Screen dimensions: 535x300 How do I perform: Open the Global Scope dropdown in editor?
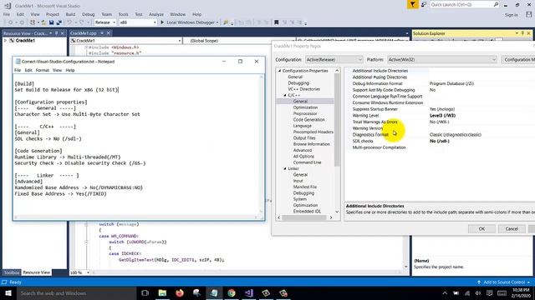tap(239, 41)
